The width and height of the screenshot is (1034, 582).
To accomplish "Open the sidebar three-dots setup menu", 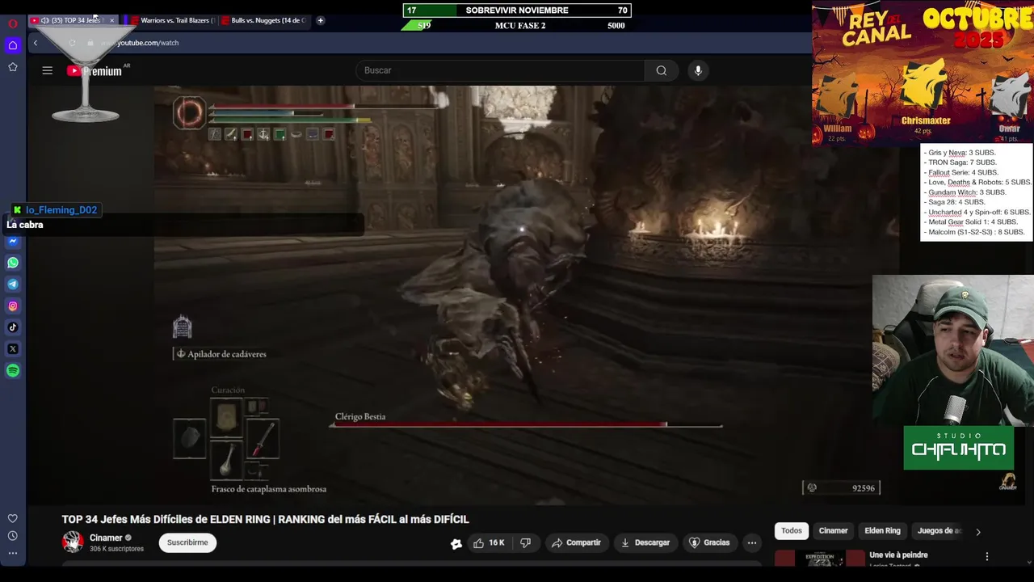I will [x=13, y=554].
